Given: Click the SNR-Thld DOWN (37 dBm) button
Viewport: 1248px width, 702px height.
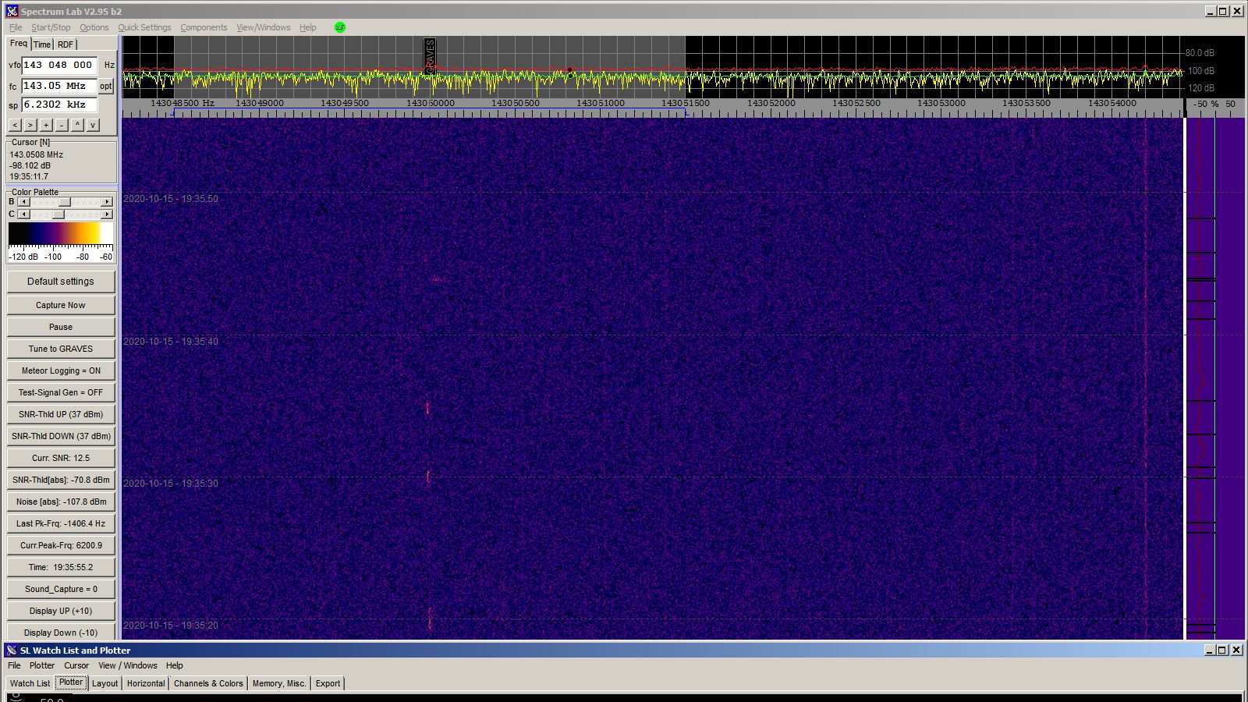Looking at the screenshot, I should click(x=61, y=436).
